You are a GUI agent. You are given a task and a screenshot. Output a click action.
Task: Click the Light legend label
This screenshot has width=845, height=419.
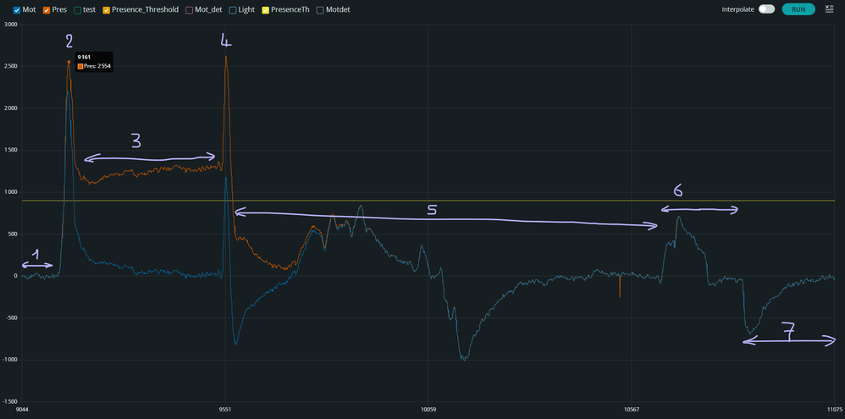pos(246,9)
